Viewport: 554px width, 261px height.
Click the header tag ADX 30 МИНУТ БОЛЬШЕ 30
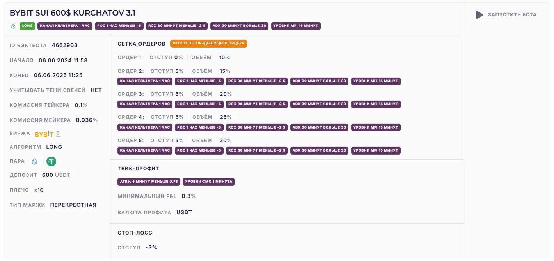(x=239, y=26)
